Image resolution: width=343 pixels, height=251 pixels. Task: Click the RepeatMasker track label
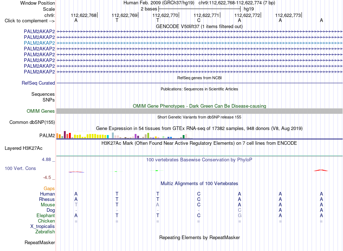click(x=40, y=242)
